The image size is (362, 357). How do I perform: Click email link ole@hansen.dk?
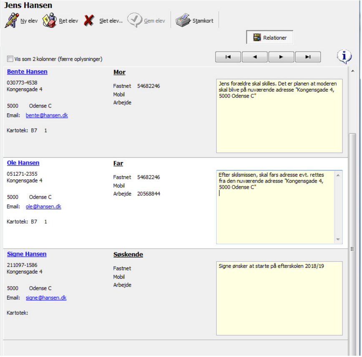pyautogui.click(x=43, y=206)
